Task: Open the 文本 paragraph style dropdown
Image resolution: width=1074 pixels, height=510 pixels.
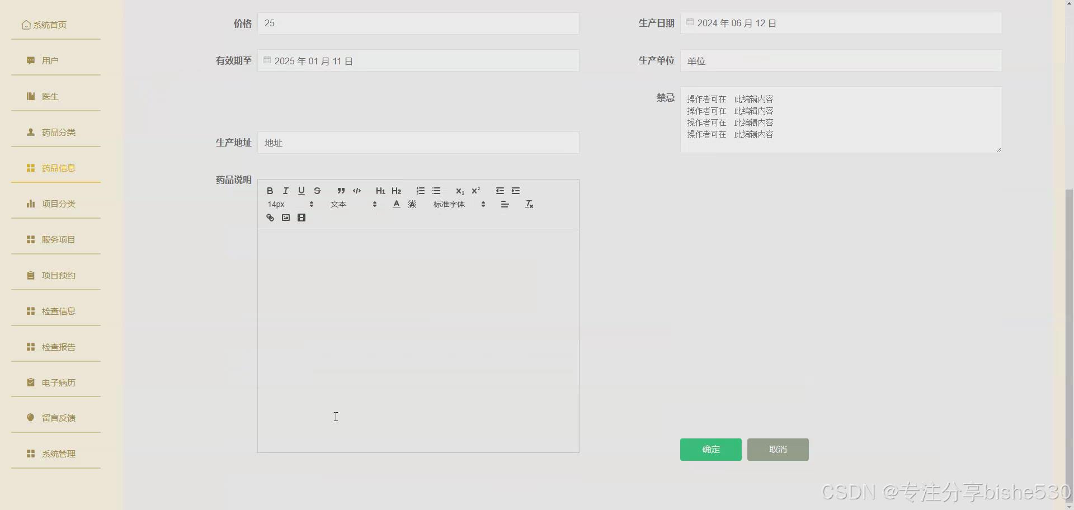Action: pos(354,204)
